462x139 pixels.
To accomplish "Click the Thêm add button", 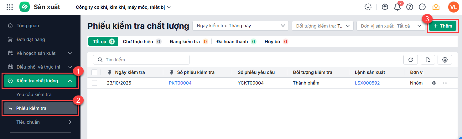I will pos(443,26).
